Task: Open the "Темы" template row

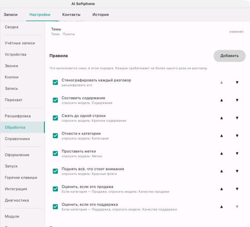Action: (x=147, y=31)
